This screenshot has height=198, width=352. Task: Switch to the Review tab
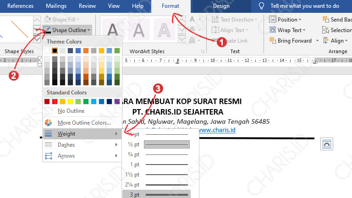pos(87,6)
